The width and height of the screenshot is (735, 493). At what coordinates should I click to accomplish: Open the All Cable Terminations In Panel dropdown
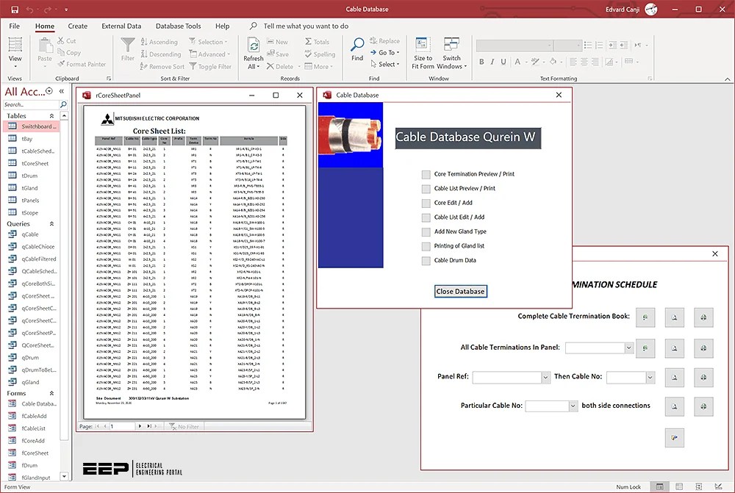coord(627,348)
